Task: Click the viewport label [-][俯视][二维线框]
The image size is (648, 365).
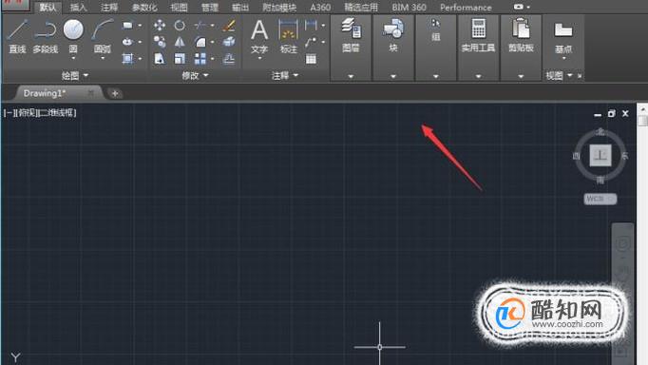Action: (40, 112)
